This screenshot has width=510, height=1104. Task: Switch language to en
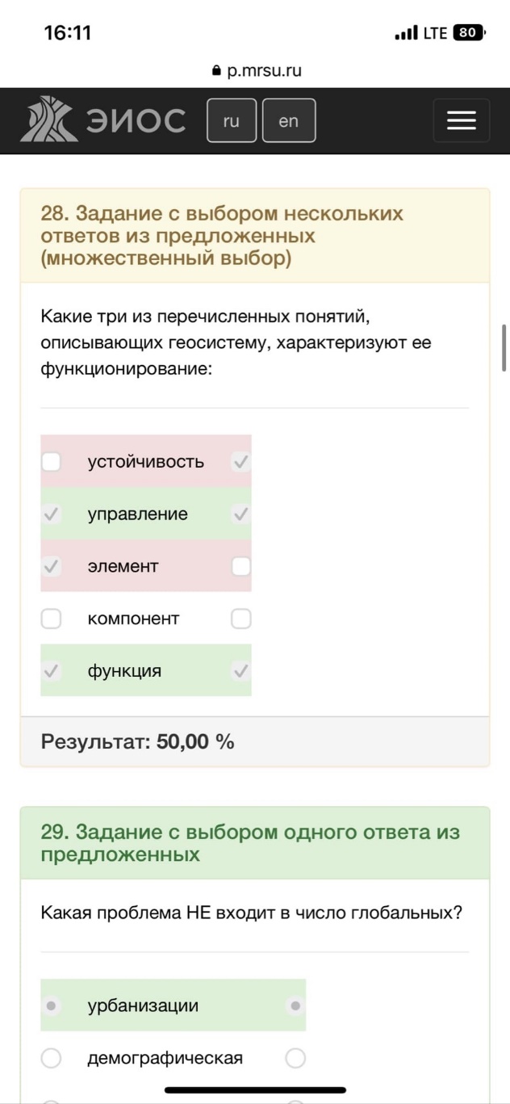289,120
